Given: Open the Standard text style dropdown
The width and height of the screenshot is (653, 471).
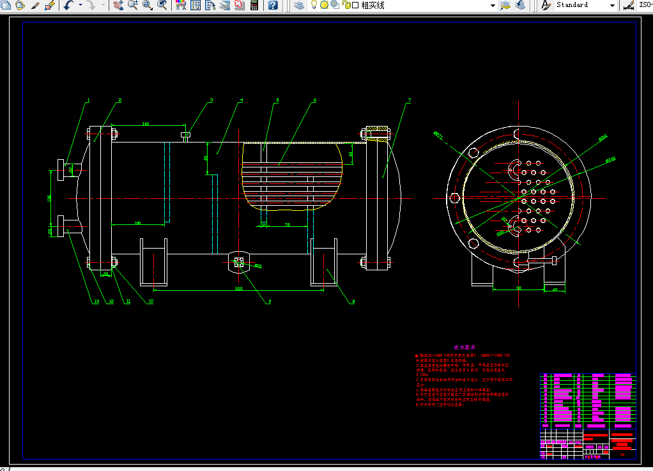Looking at the screenshot, I should click(611, 5).
